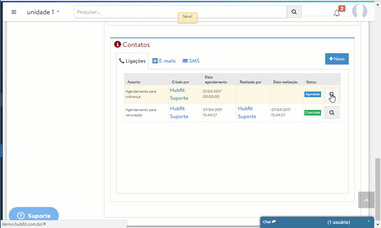
Task: View details of Agendada call row
Action: pyautogui.click(x=331, y=94)
